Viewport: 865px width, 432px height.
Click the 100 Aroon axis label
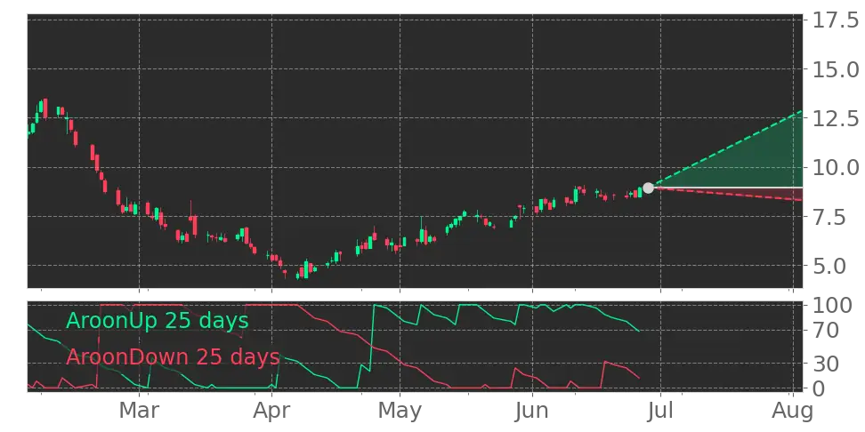[831, 305]
